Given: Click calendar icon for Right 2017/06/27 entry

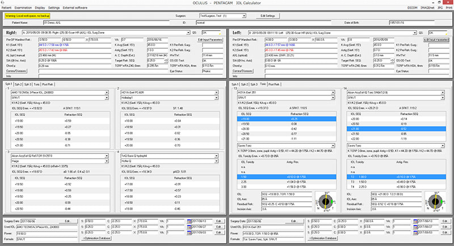Looking at the screenshot, I should (x=190, y=227).
